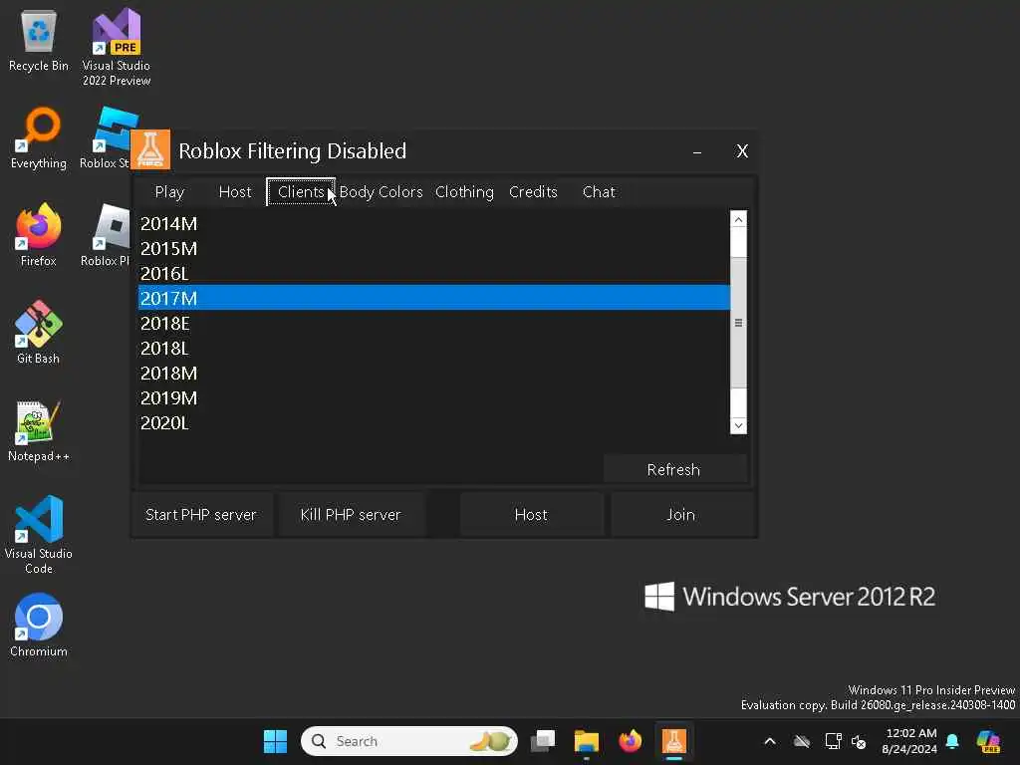Open the Recycle Bin desktop icon

click(x=39, y=40)
